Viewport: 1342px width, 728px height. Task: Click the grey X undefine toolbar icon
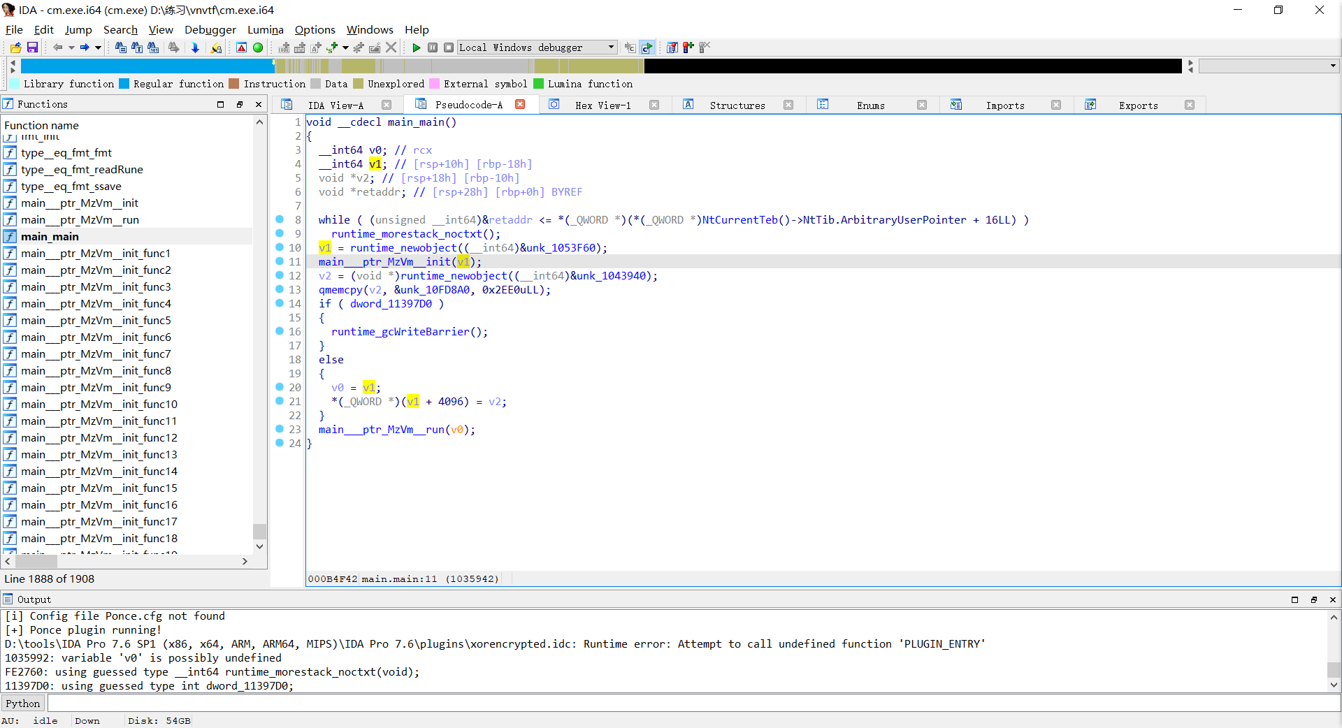[391, 48]
